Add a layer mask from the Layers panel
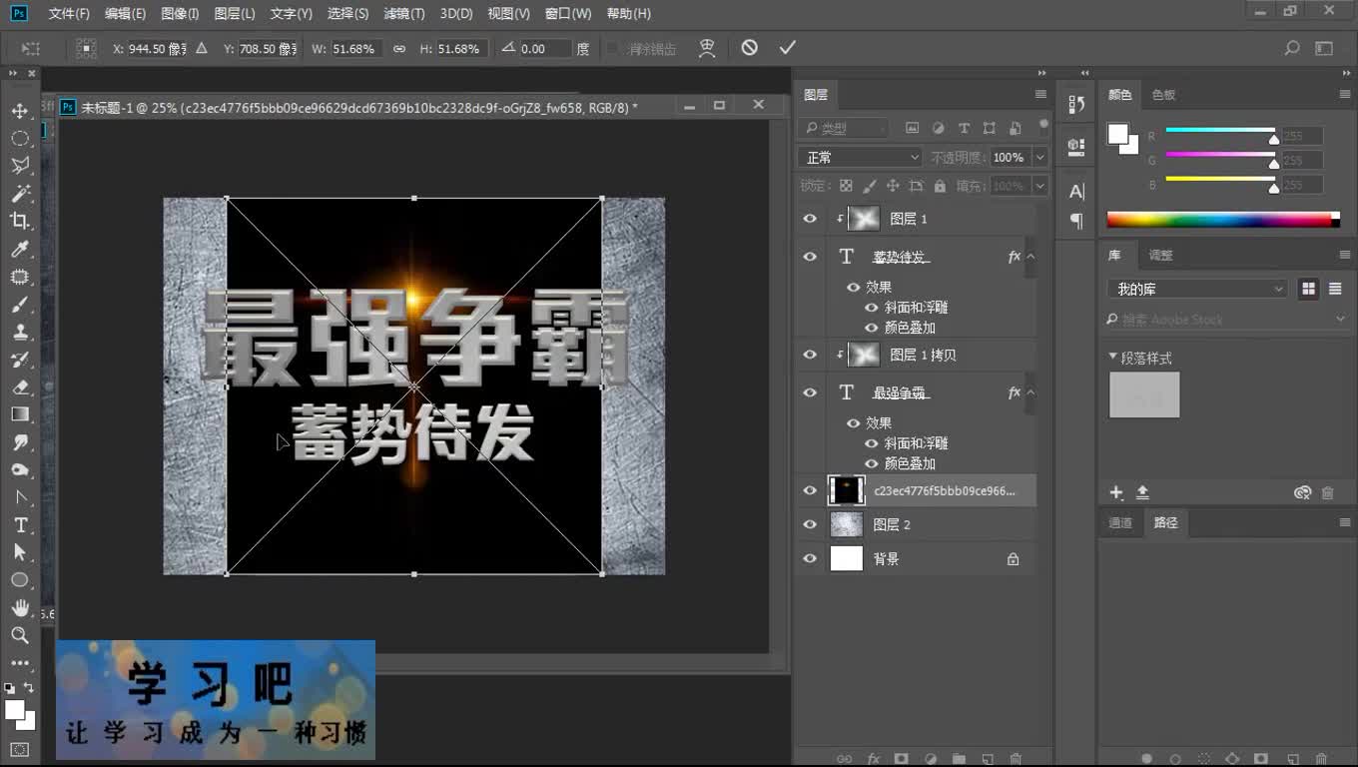1358x767 pixels. 902,759
